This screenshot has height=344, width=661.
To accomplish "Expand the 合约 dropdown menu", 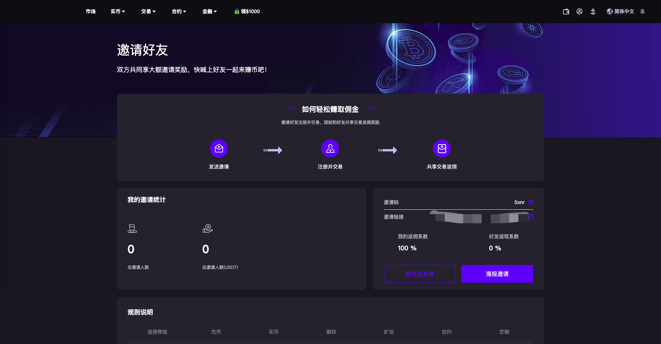I will [x=179, y=11].
